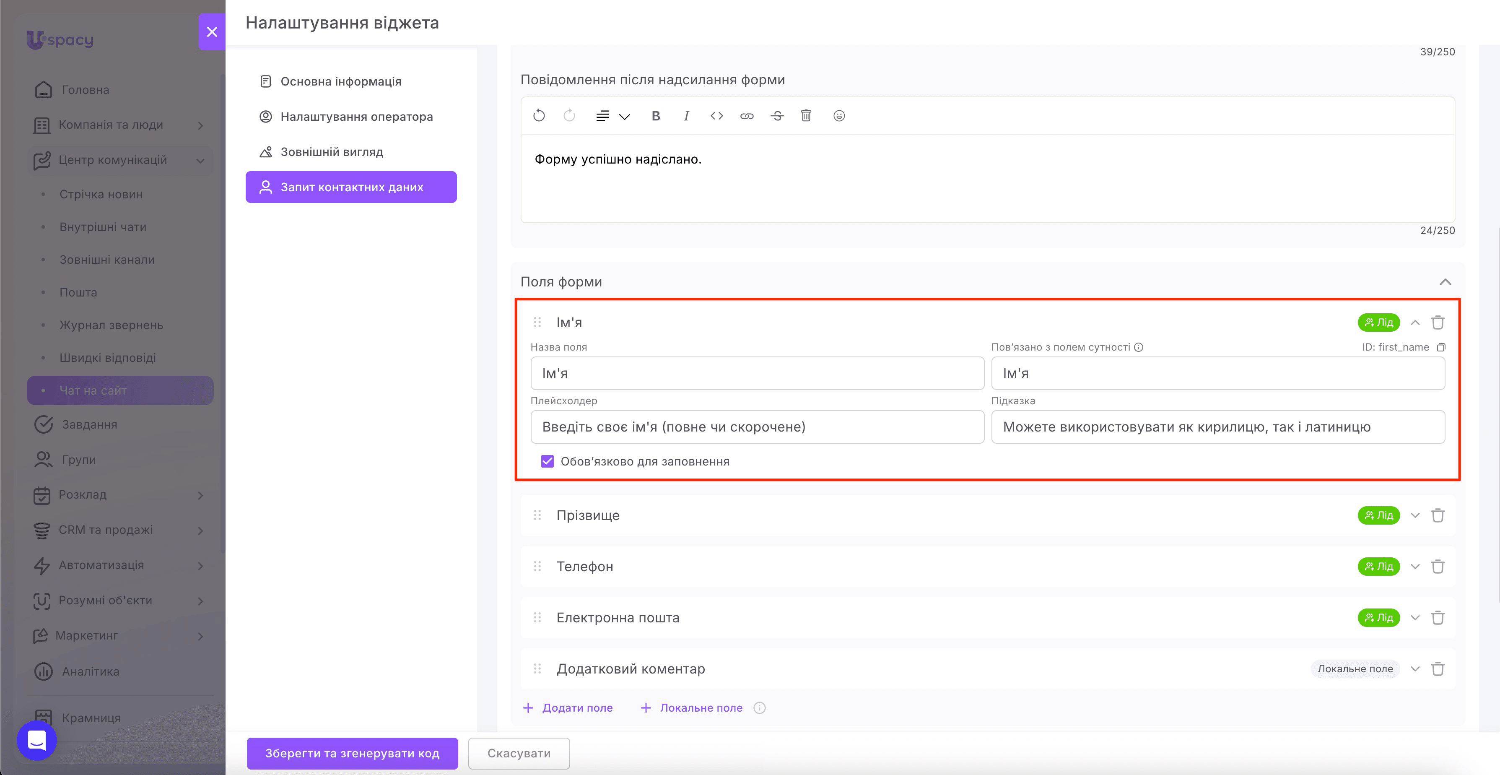Delete the Електронна пошта form field
This screenshot has height=775, width=1500.
click(x=1438, y=618)
